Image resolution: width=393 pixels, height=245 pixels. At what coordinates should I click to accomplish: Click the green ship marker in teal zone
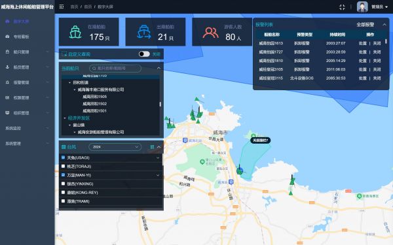[x=240, y=170]
